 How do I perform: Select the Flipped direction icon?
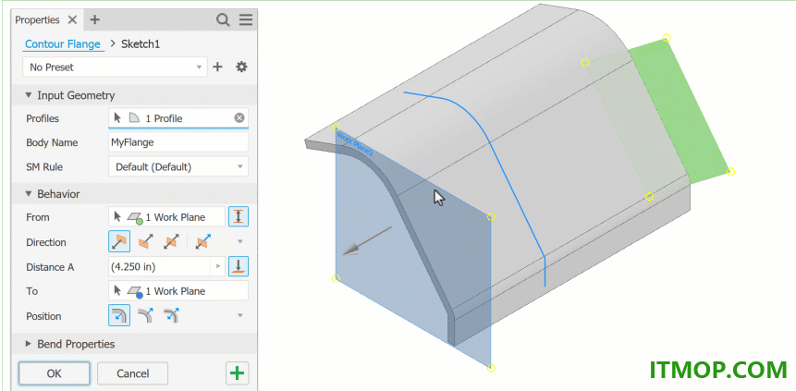point(145,242)
